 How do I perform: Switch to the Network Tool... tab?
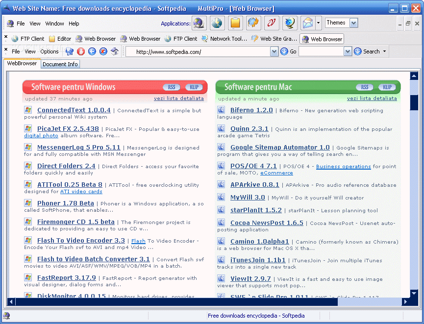tap(224, 39)
